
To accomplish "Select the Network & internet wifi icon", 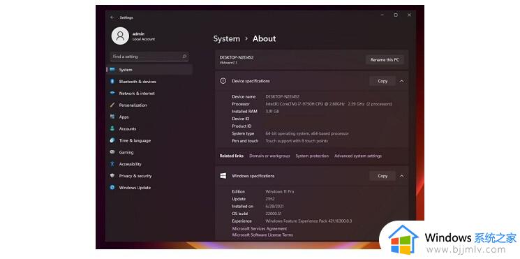I will click(x=112, y=93).
